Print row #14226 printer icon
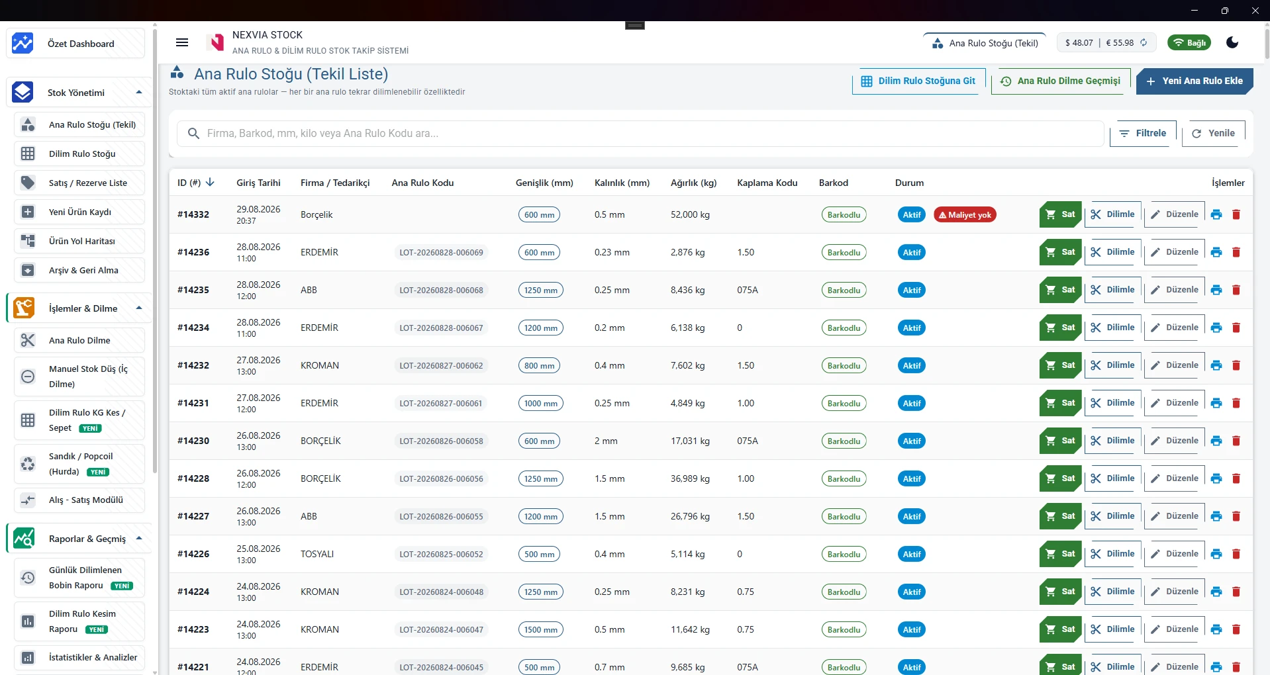The image size is (1270, 675). [1216, 554]
